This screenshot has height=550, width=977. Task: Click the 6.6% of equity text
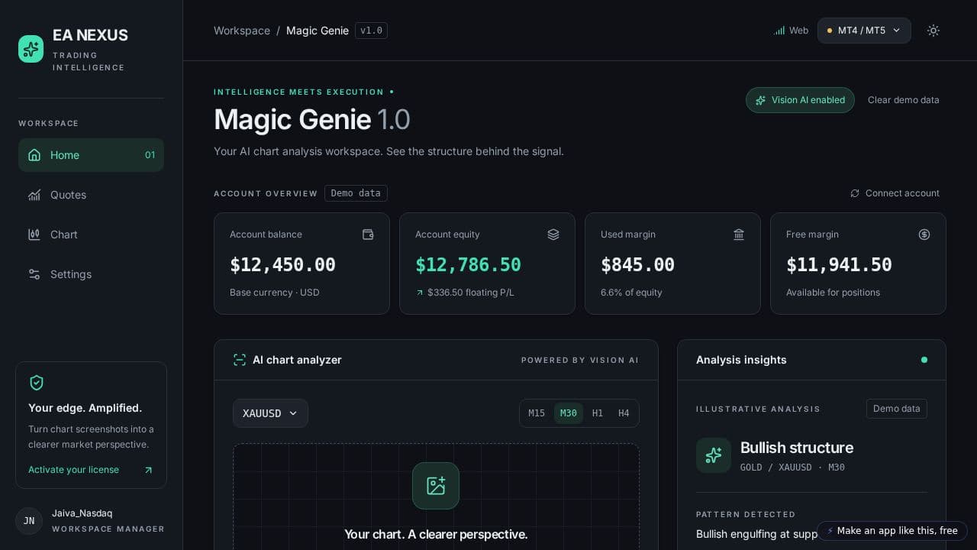coord(631,293)
